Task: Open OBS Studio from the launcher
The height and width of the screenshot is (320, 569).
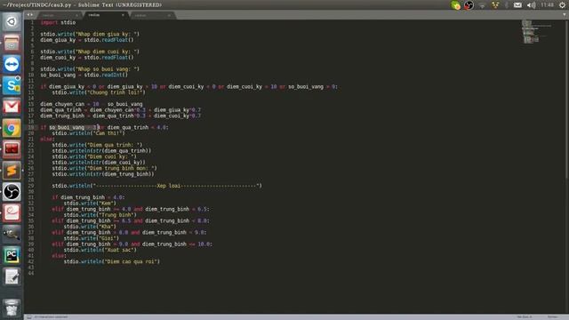Action: point(12,192)
